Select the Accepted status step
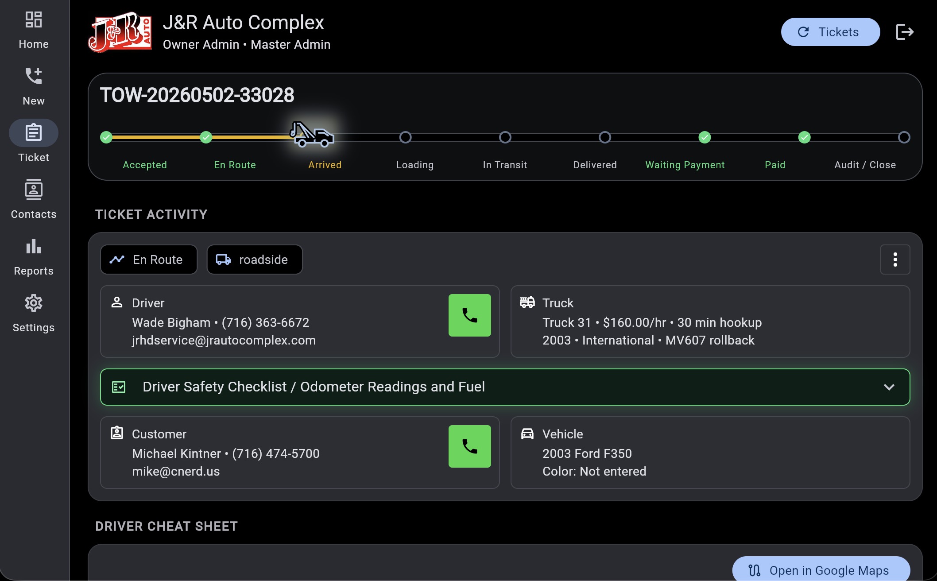The width and height of the screenshot is (937, 581). [106, 137]
